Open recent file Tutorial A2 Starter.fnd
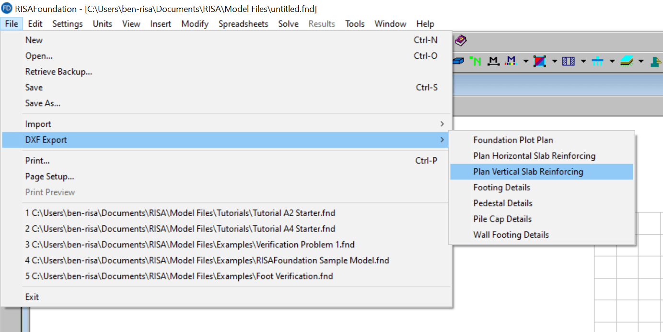Screen dimensions: 663x332 [x=180, y=213]
